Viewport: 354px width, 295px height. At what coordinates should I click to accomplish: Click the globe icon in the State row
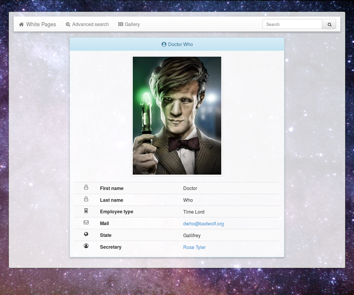point(86,234)
